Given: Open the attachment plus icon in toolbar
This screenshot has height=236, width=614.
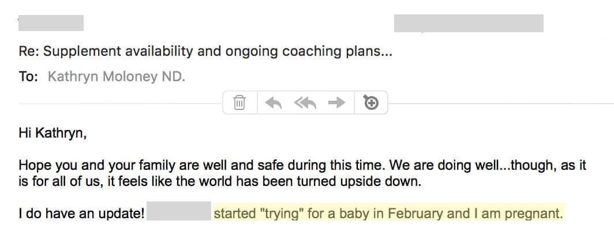Looking at the screenshot, I should point(371,102).
